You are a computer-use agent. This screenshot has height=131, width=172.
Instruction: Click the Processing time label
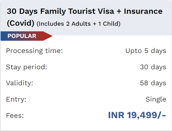point(34,51)
